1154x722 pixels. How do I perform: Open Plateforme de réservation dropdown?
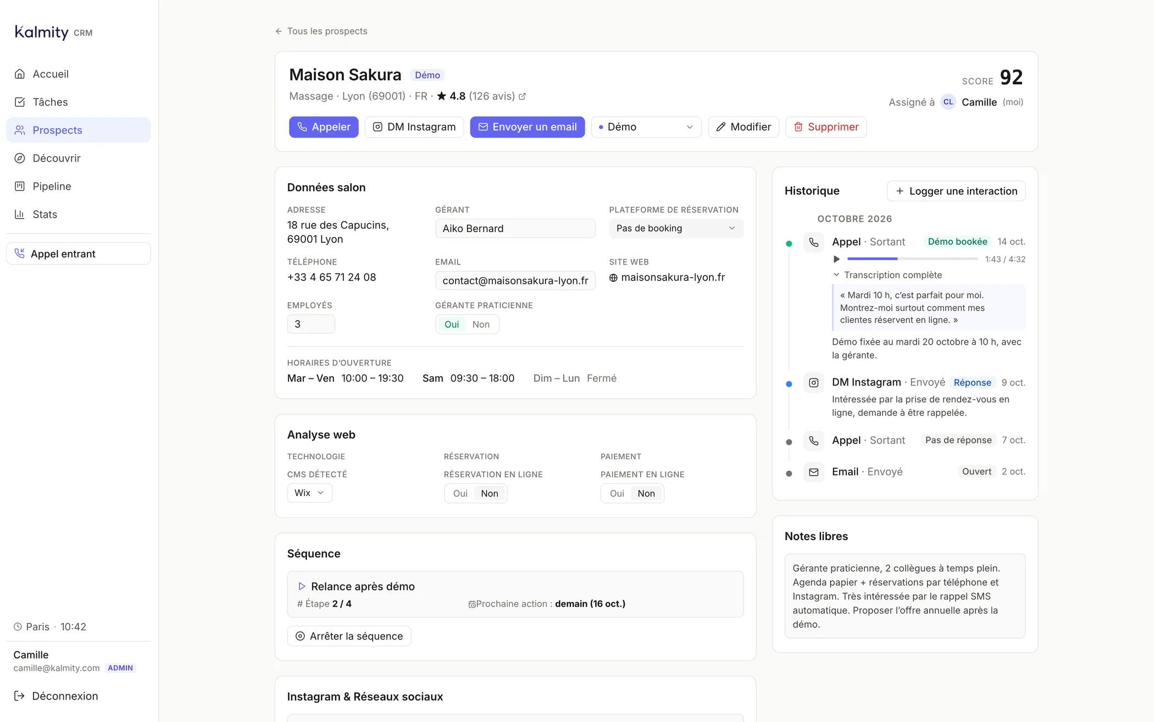pos(676,228)
